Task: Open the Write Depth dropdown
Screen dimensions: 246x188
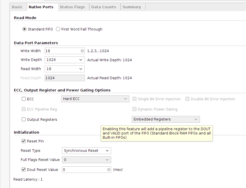Action: (x=81, y=60)
